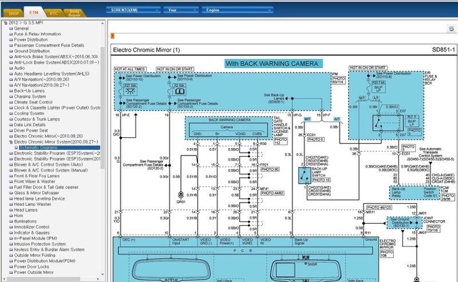Open the Engine dropdown
This screenshot has width=458, height=282.
coord(227,10)
